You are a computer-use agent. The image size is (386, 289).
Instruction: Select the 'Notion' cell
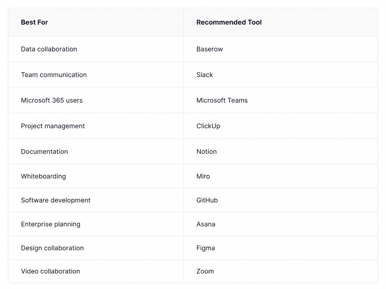(280, 151)
